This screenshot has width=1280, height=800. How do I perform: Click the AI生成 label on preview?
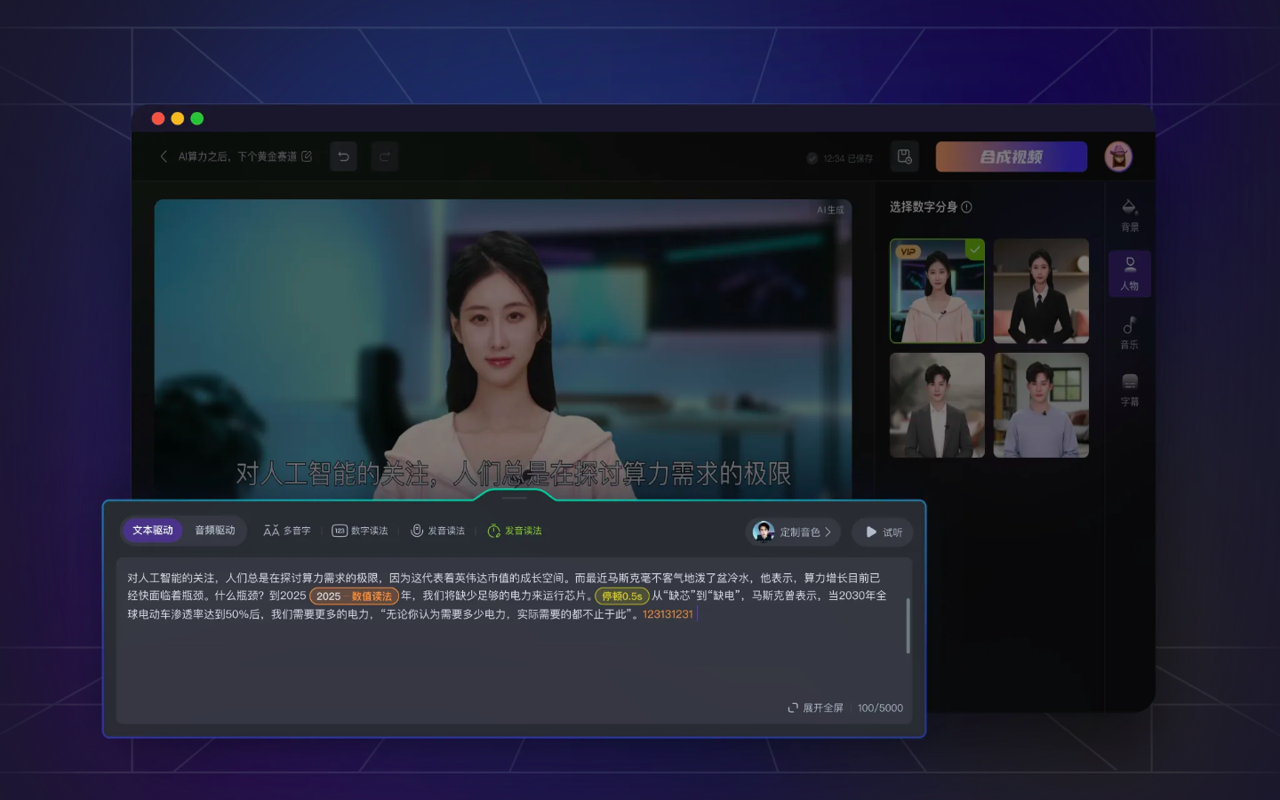tap(830, 211)
